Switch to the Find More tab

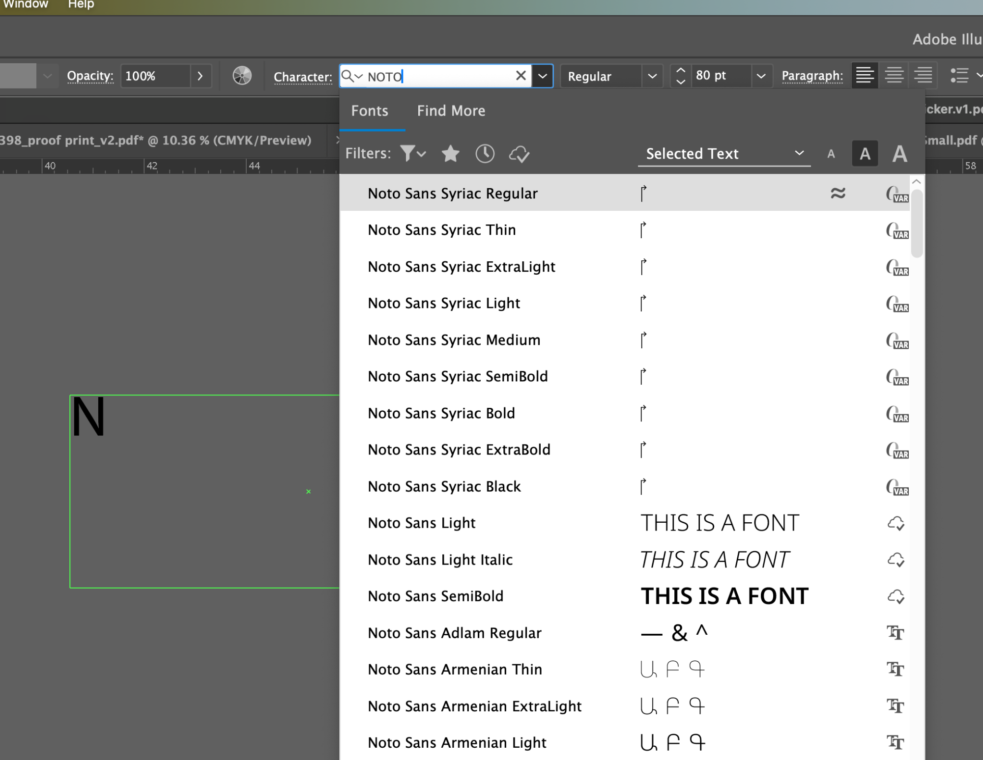pyautogui.click(x=451, y=111)
